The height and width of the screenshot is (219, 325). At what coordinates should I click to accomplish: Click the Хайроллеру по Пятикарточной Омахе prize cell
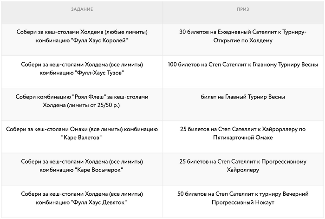point(243,133)
